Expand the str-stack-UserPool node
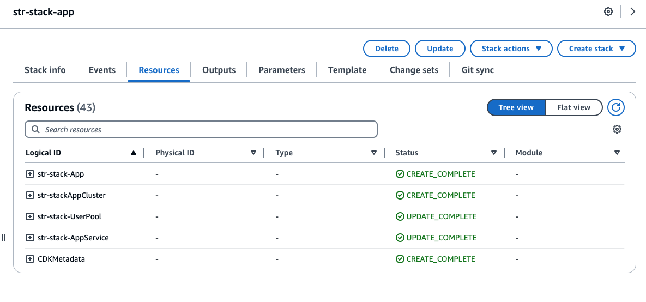The height and width of the screenshot is (302, 646). (30, 216)
